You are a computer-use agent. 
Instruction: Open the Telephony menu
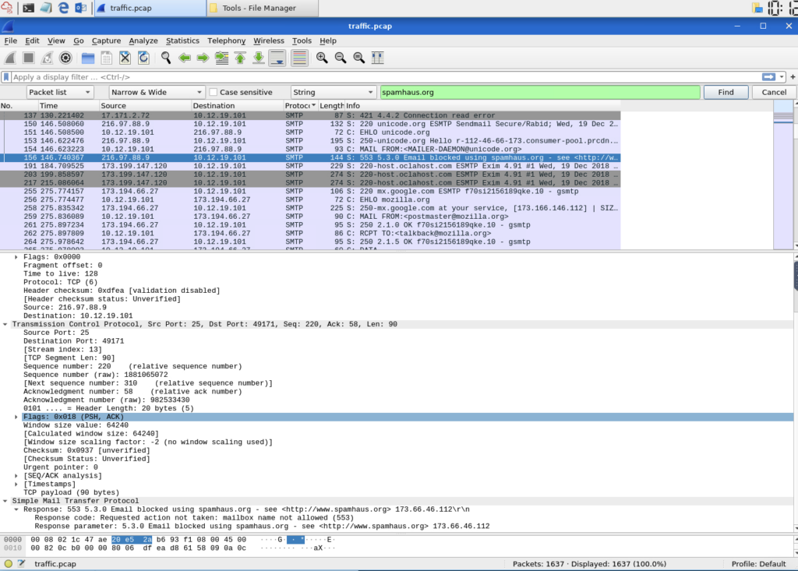(x=226, y=41)
